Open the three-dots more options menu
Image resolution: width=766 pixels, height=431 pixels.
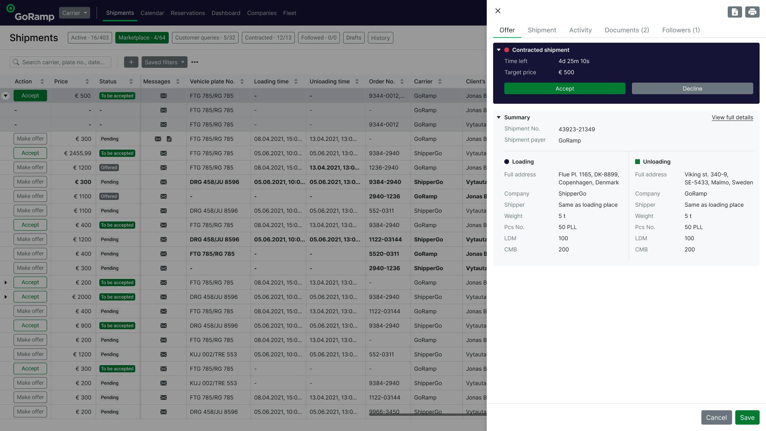[x=195, y=62]
